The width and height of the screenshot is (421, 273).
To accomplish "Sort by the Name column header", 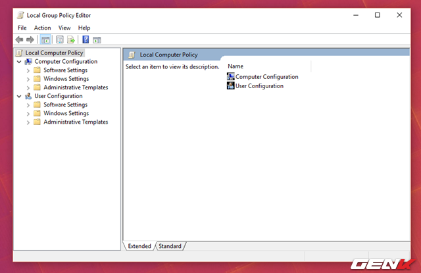I will click(268, 66).
